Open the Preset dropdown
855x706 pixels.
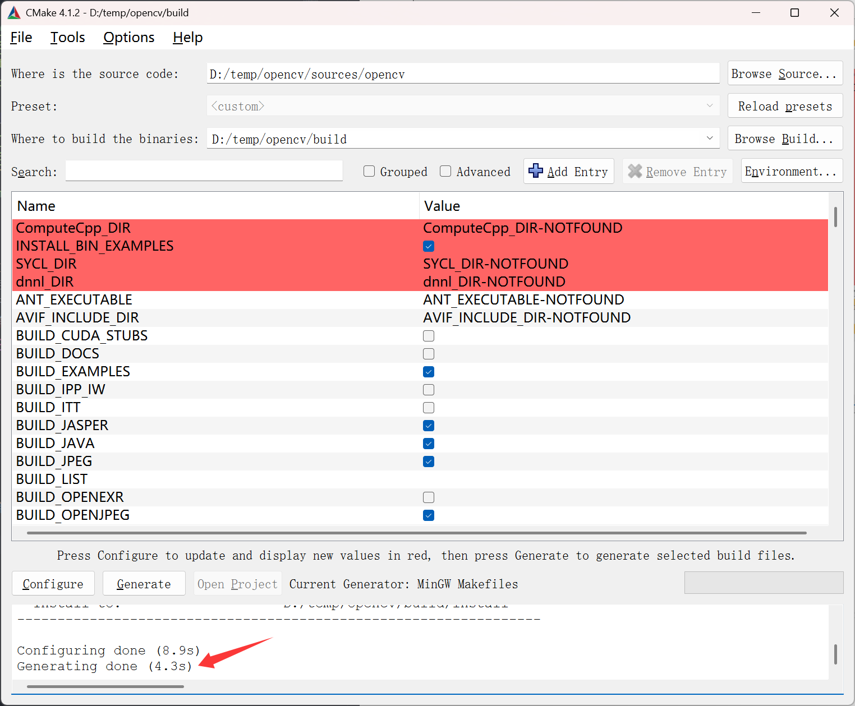[x=710, y=106]
